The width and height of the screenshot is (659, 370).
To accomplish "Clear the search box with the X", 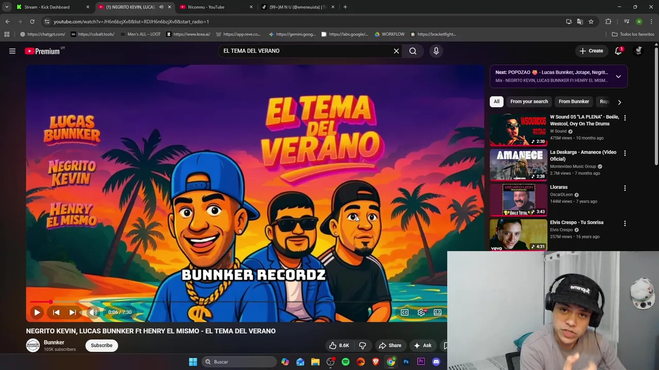I will click(396, 51).
